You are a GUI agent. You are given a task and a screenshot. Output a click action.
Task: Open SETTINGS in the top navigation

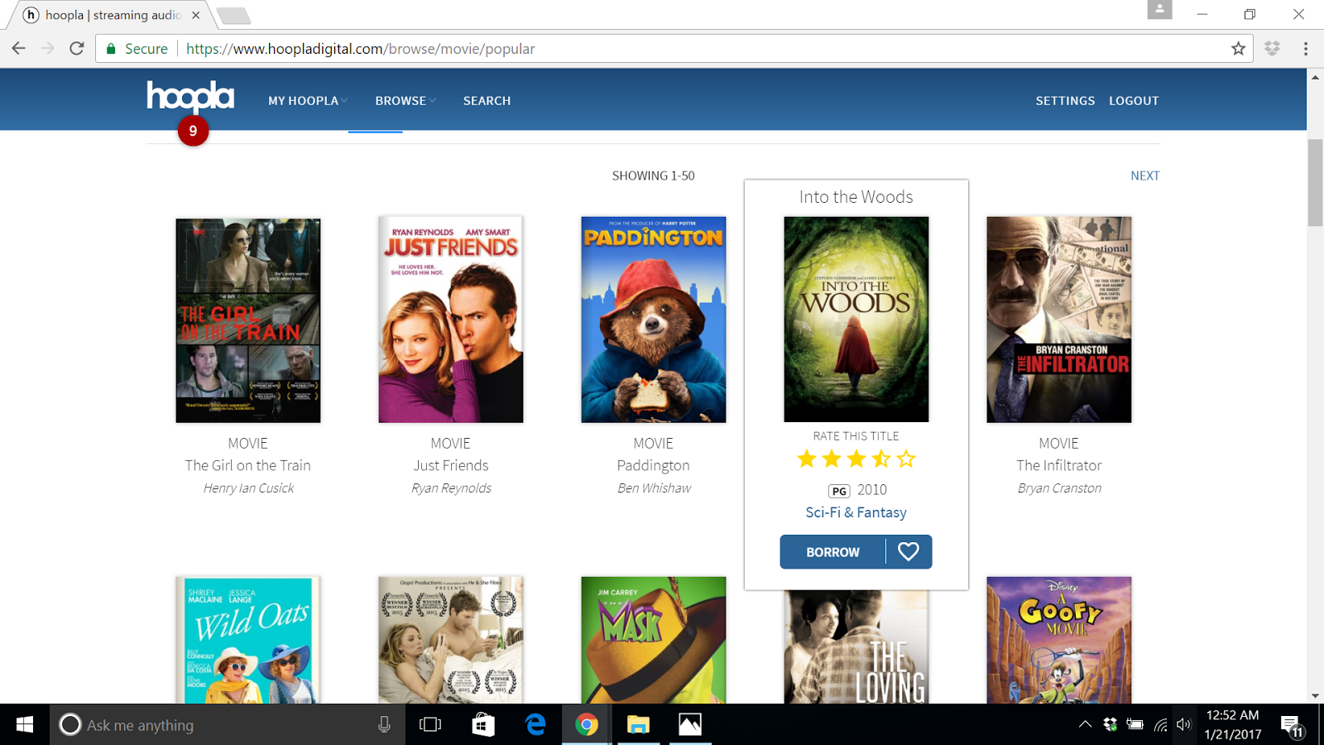(x=1065, y=101)
